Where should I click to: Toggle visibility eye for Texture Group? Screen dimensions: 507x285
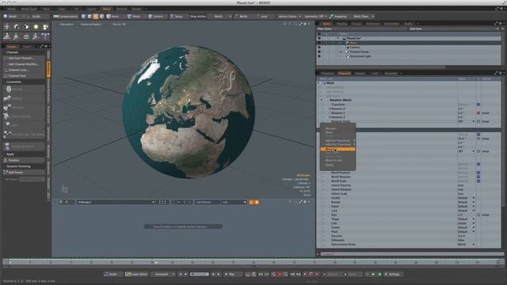click(x=319, y=51)
